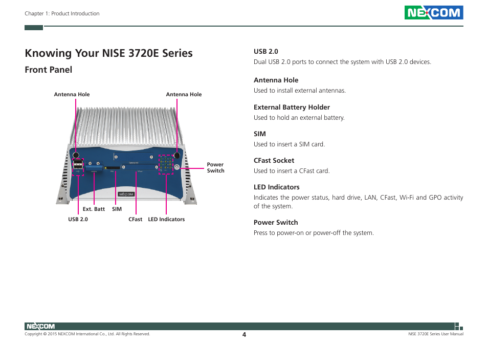Image resolution: width=488 pixels, height=344 pixels.
Task: Click the page number 4
Action: (244, 335)
